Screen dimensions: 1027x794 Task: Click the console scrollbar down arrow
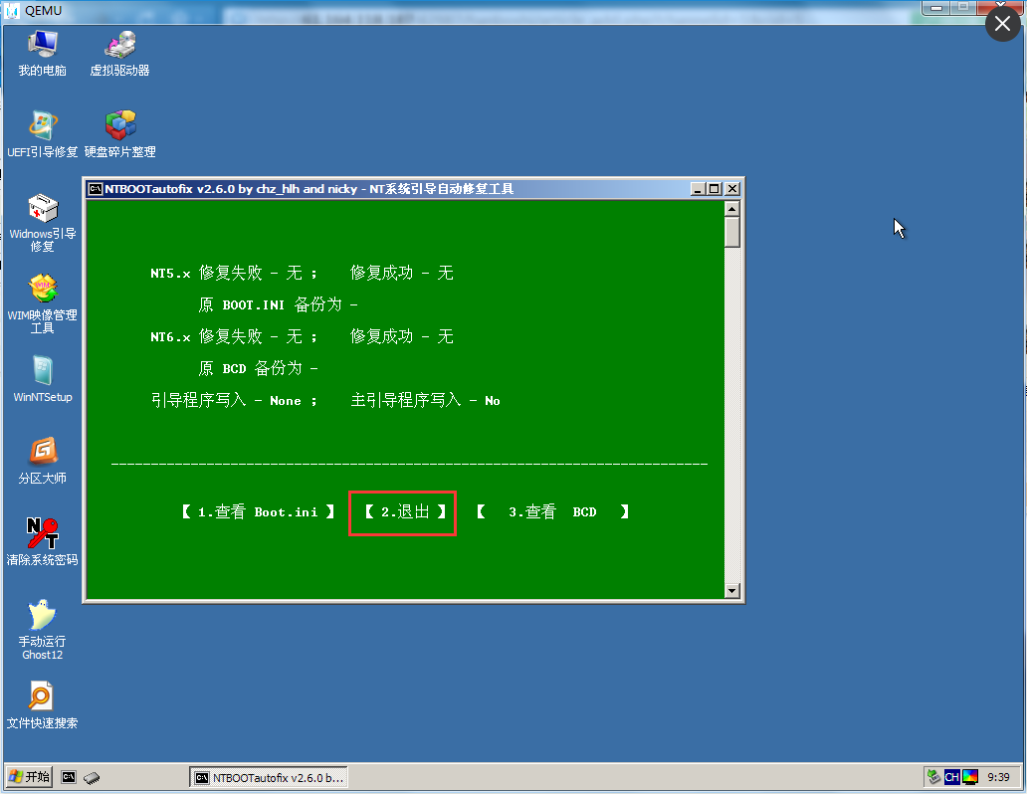coord(732,590)
